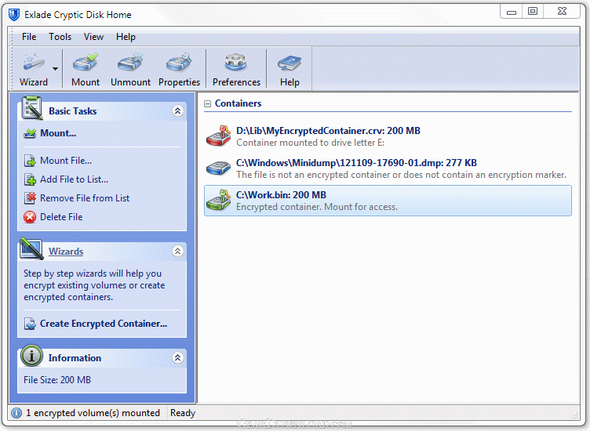Click '1 encrypted volume(s) mounted' status text
Viewport: 590px width, 431px height.
[x=93, y=413]
